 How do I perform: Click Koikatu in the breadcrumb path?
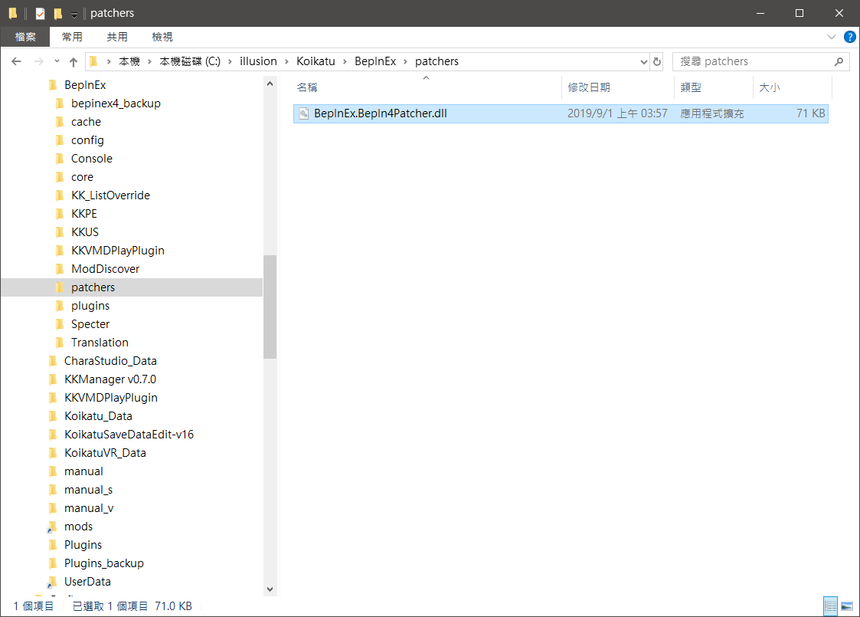click(316, 61)
